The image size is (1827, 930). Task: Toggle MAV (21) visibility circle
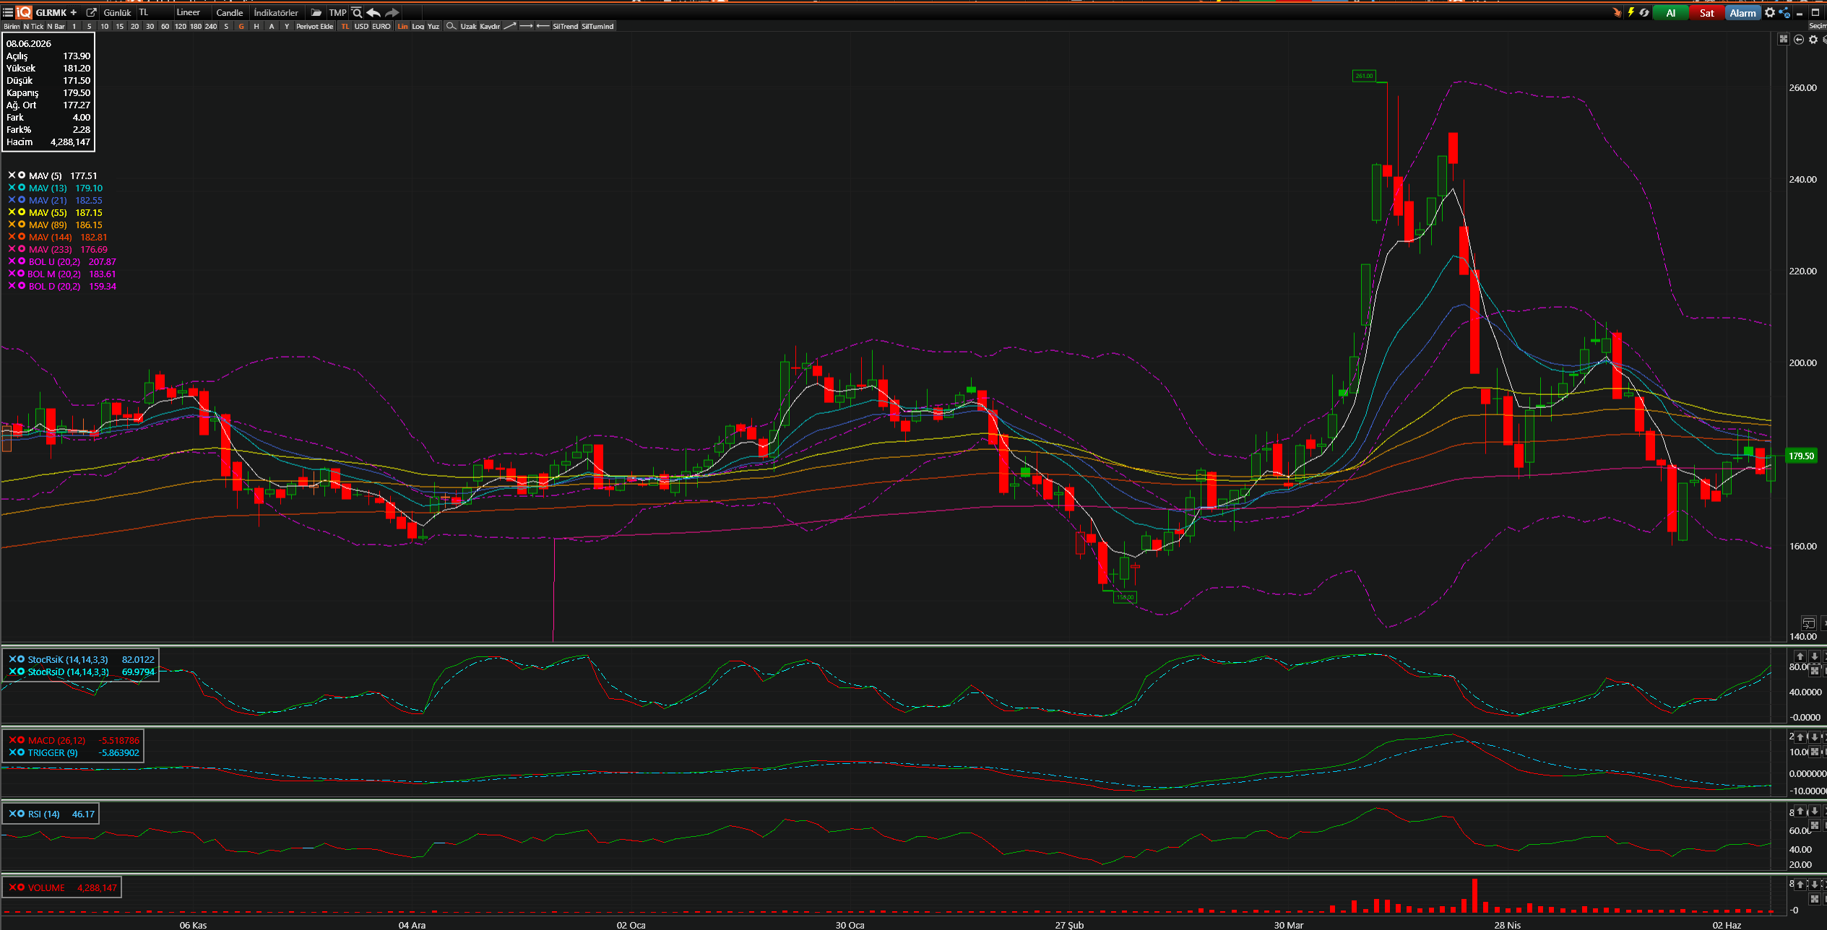tap(22, 200)
